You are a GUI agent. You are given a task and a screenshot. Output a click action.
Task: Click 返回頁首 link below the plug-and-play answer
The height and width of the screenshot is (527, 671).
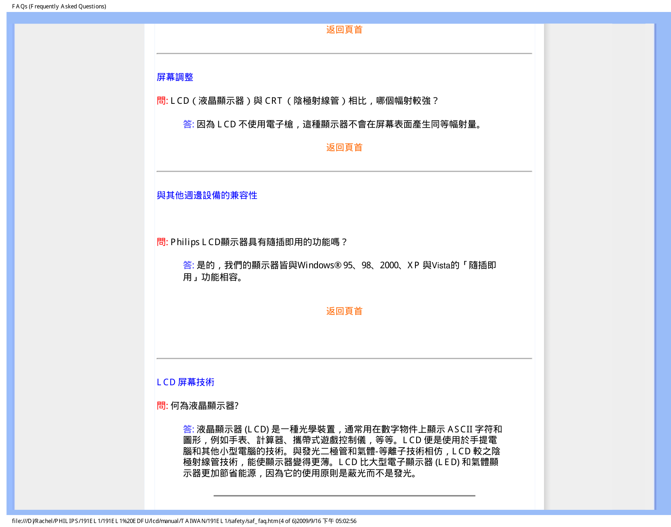tap(344, 311)
